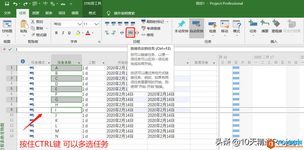Screen dimensions: 304x150
Task: Switch to the Resource (资源) tab
Action: coord(36,13)
